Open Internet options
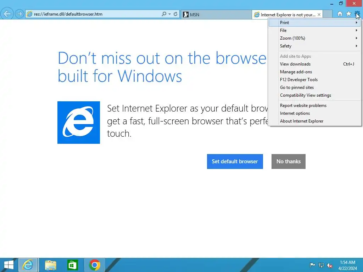Screen dimensions: 363x272 tap(315, 113)
